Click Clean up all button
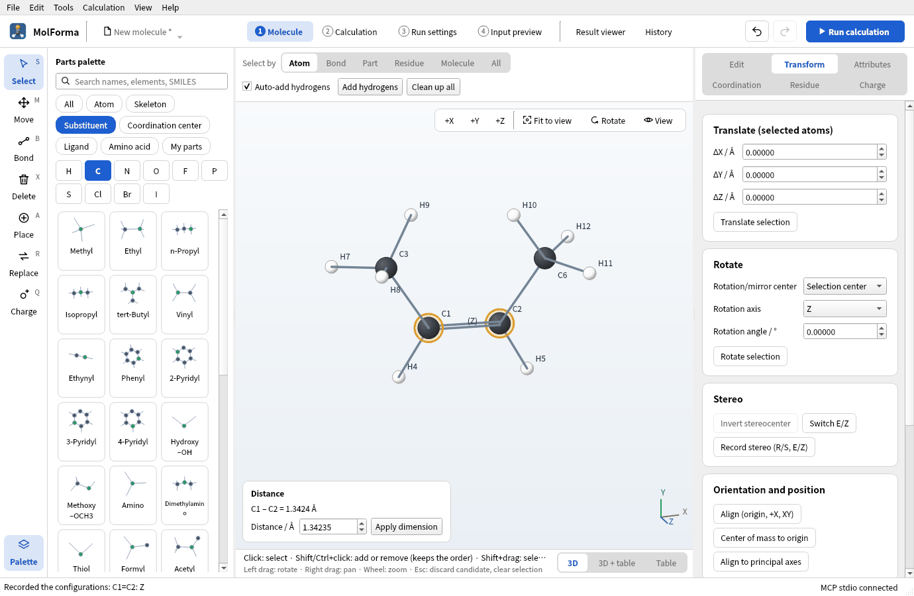914x596 pixels. [x=433, y=87]
